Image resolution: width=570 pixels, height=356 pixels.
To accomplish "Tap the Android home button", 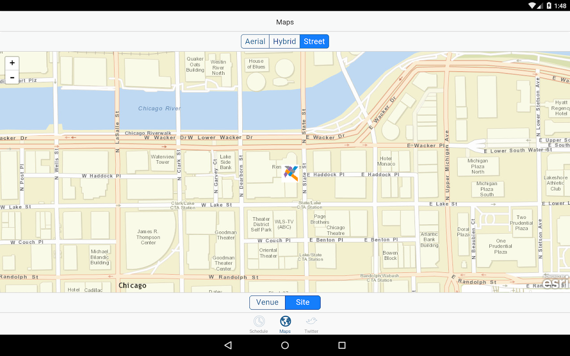I will (285, 345).
